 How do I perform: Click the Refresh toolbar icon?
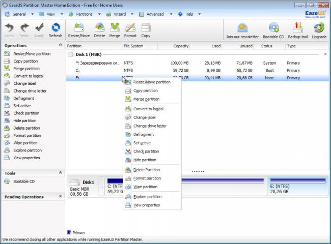click(55, 29)
